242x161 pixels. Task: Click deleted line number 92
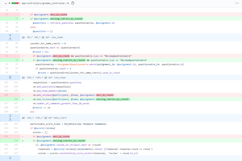pos(7,56)
